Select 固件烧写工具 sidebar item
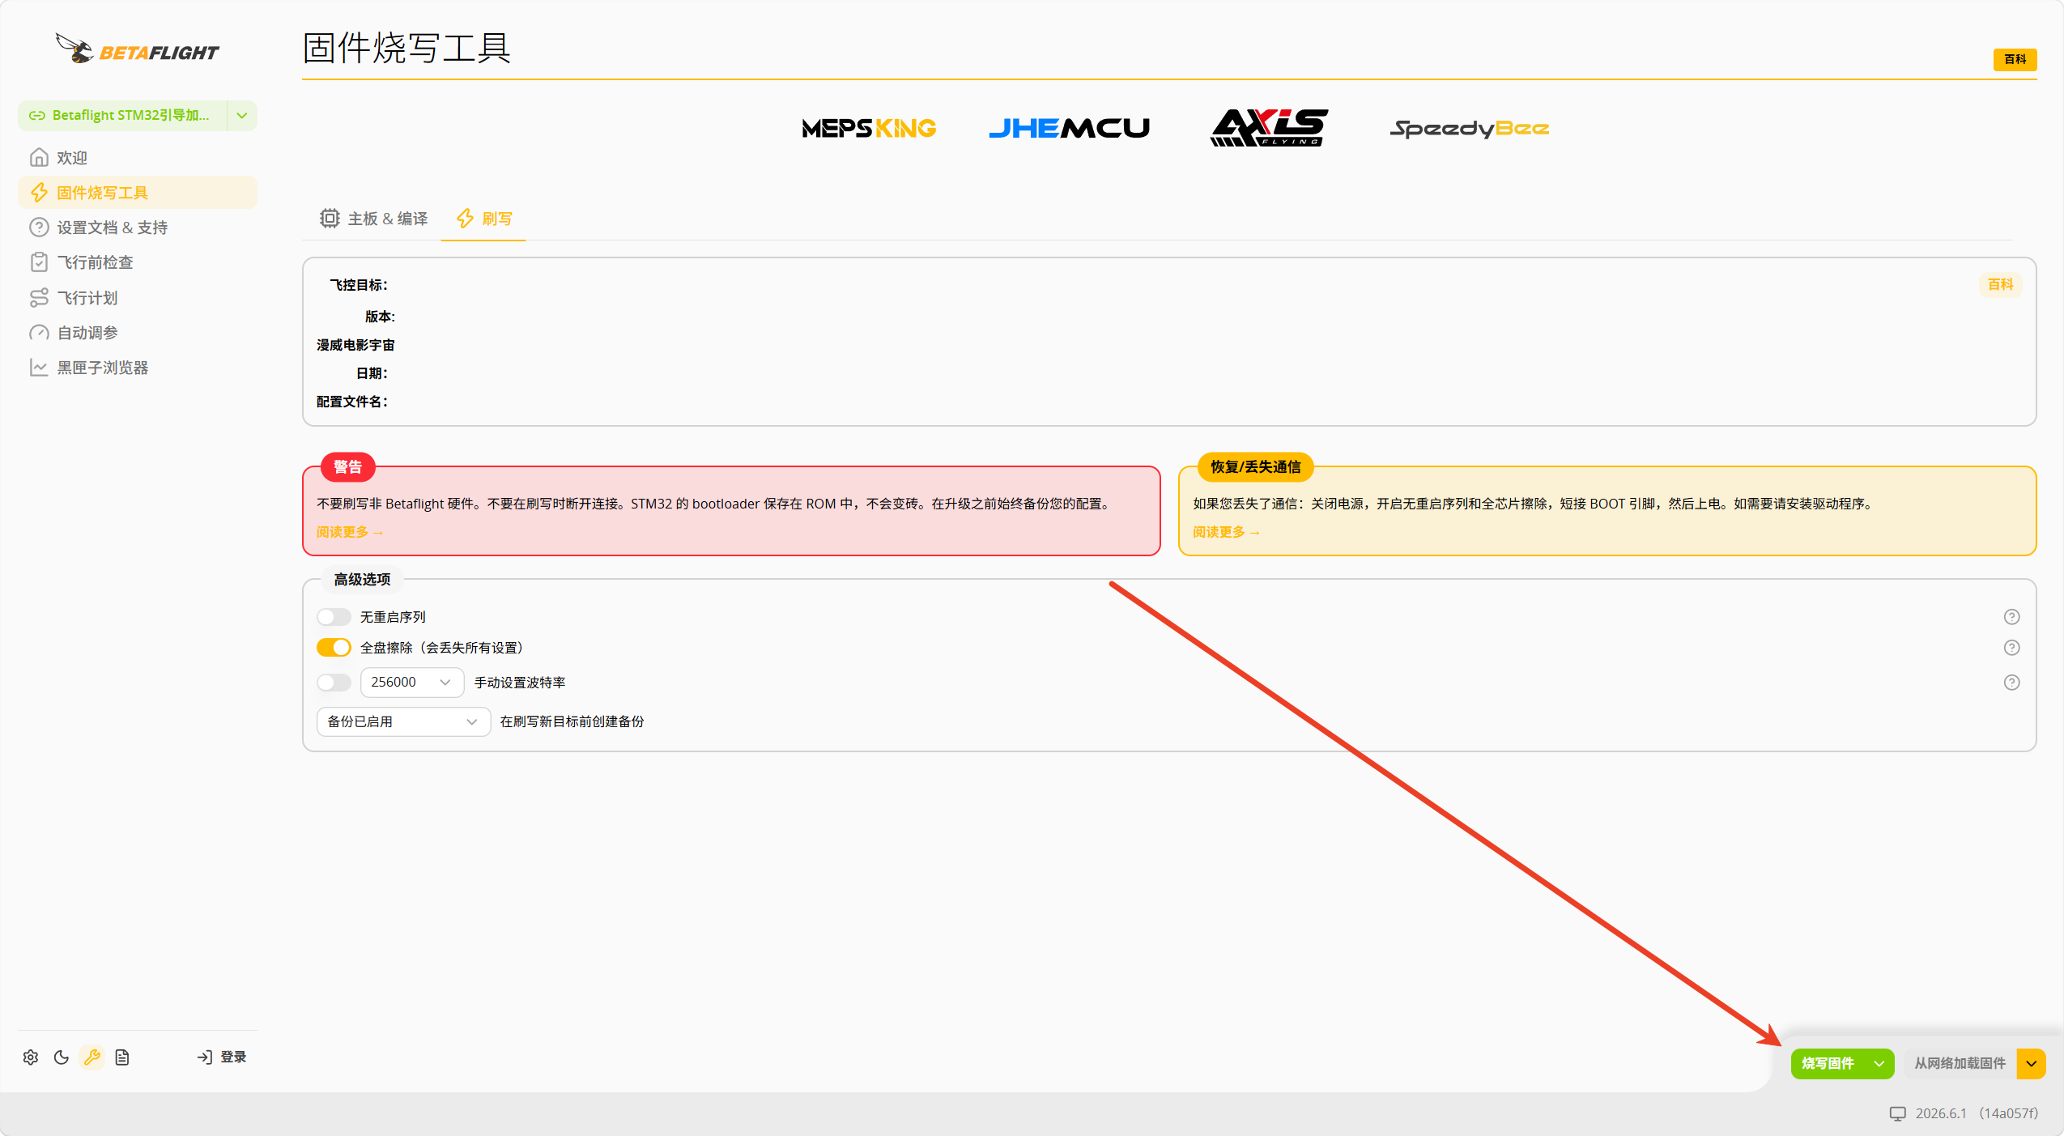Screen dimensions: 2064x1136 coord(138,193)
